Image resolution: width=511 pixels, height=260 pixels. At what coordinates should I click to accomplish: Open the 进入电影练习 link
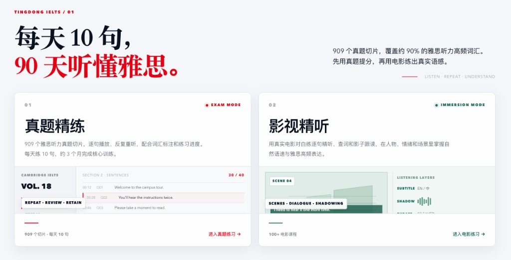pos(469,234)
